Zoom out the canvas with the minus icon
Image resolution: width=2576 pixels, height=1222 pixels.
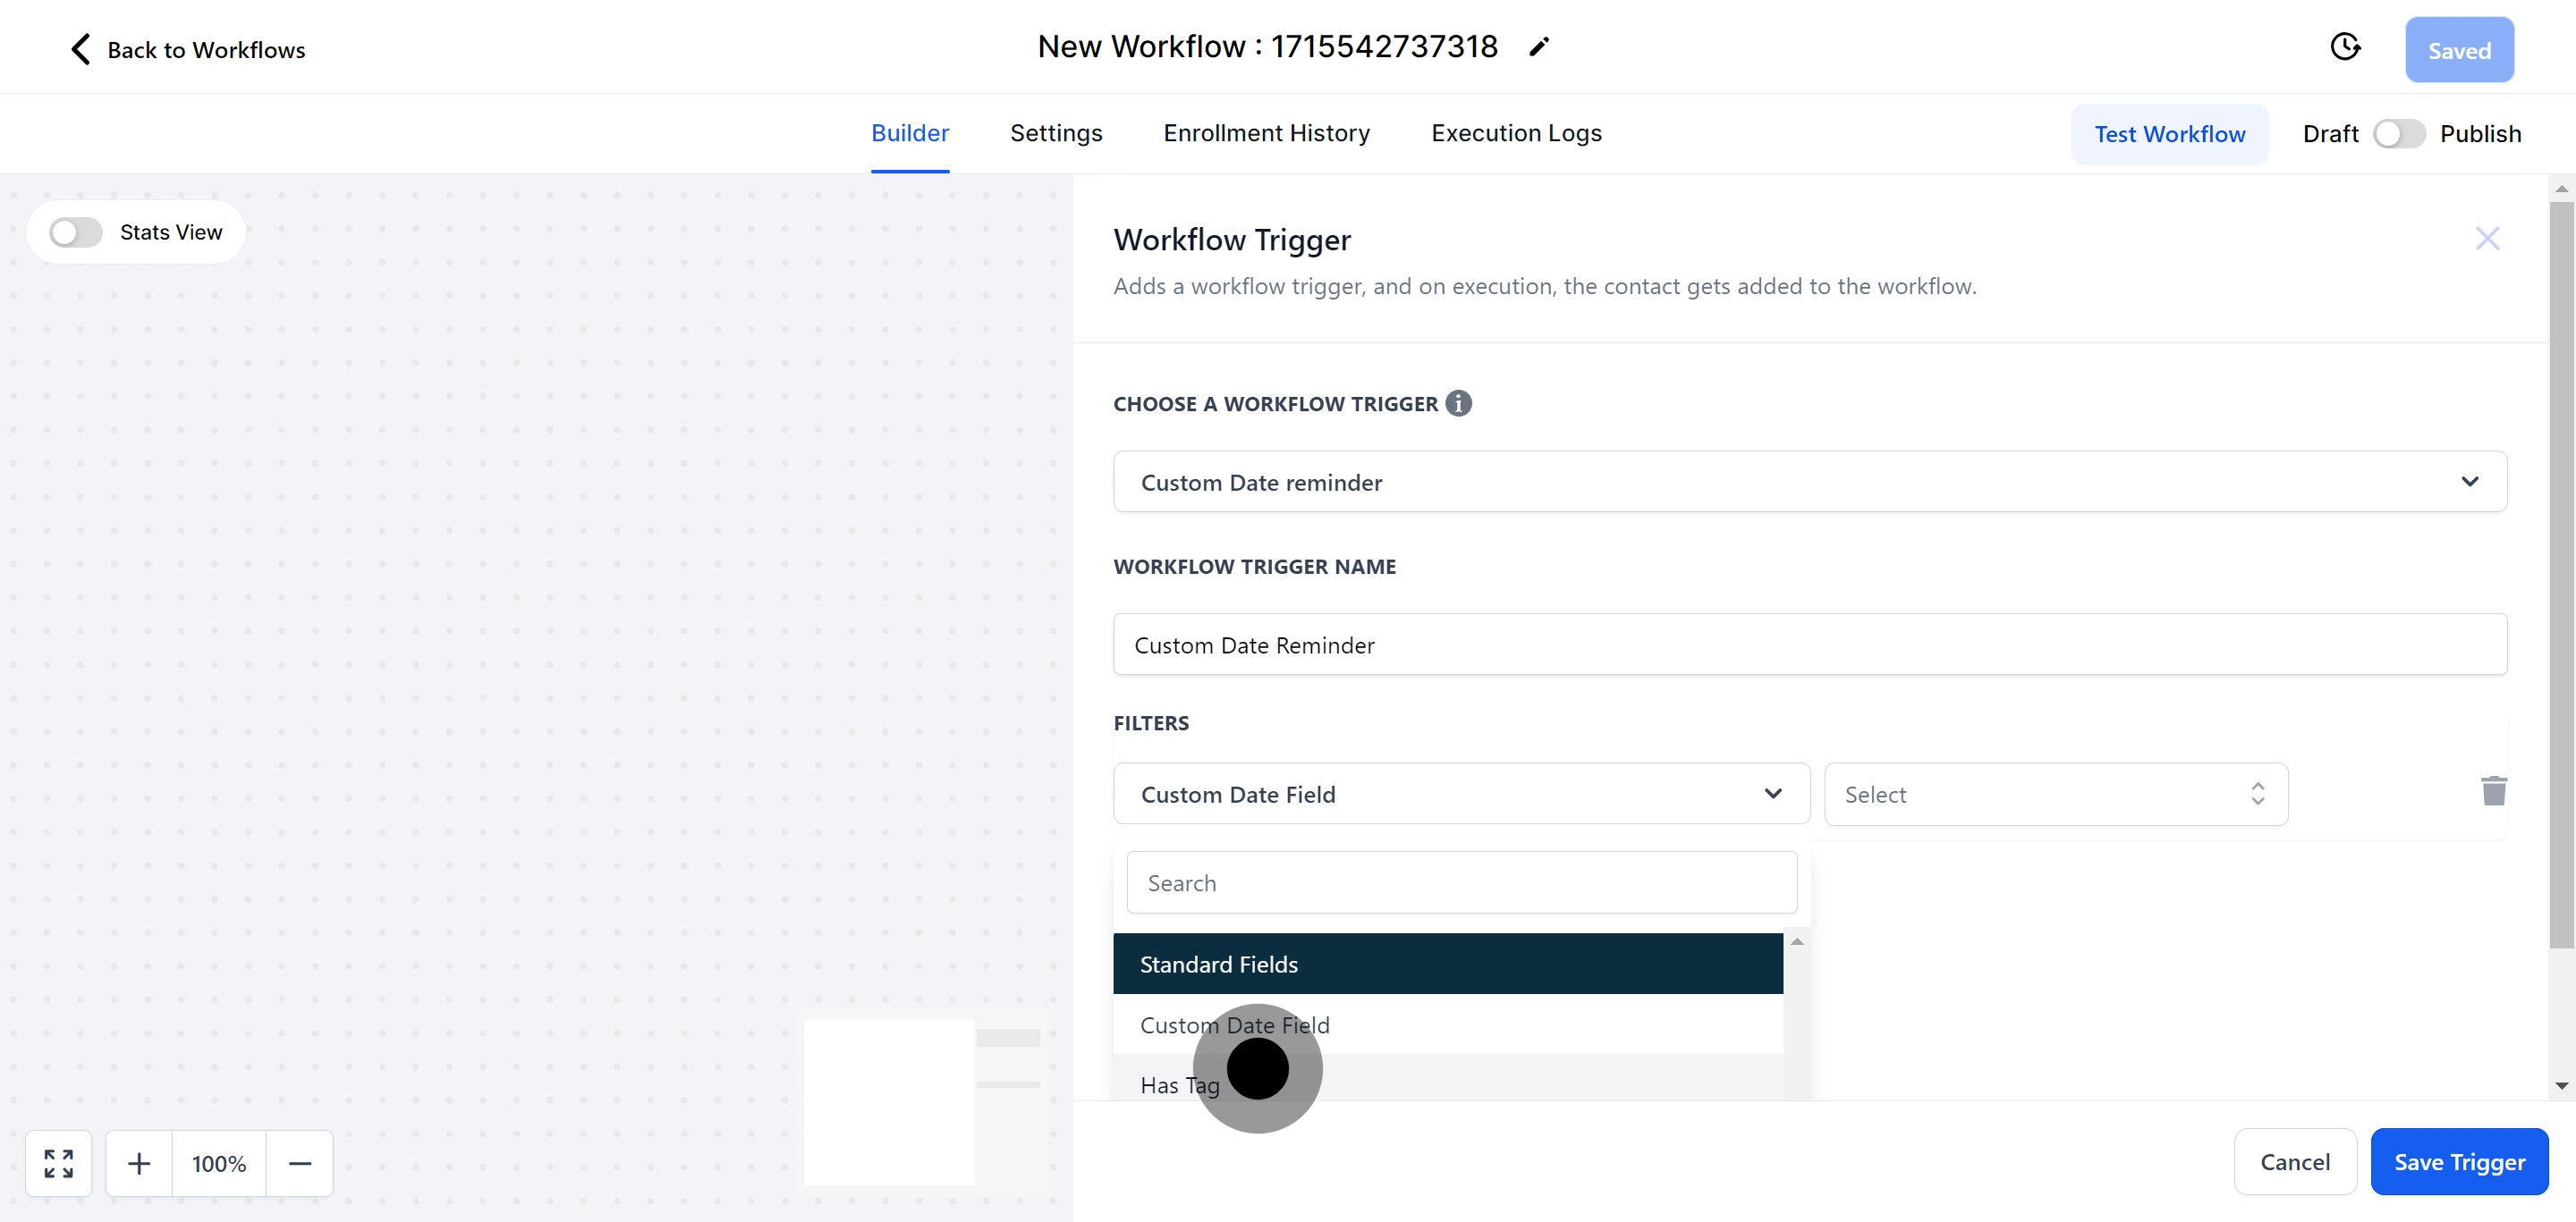pyautogui.click(x=300, y=1163)
